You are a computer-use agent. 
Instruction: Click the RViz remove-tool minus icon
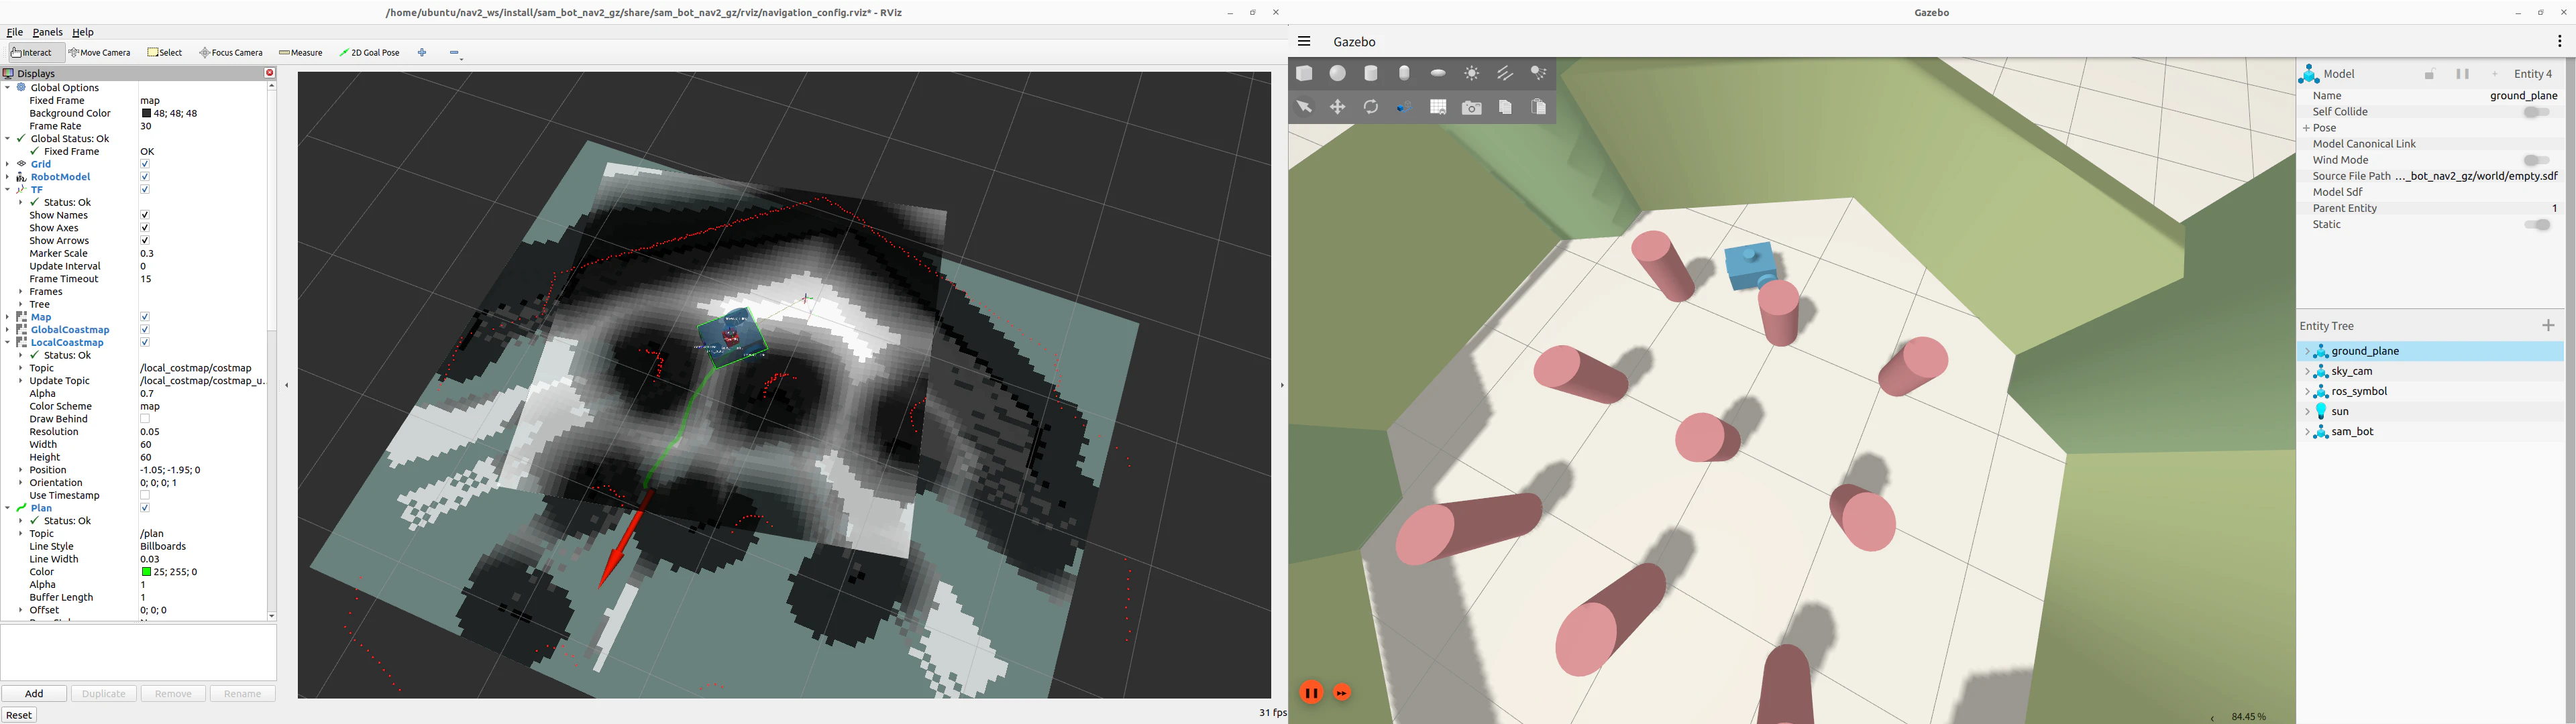[x=455, y=53]
